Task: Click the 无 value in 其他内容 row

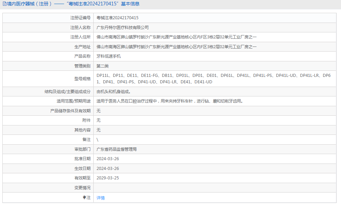Action: click(x=98, y=130)
